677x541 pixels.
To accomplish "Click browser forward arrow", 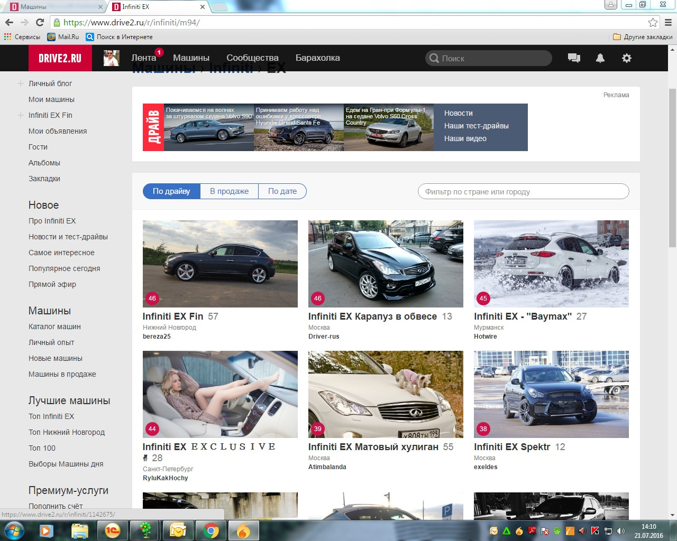I will point(24,22).
